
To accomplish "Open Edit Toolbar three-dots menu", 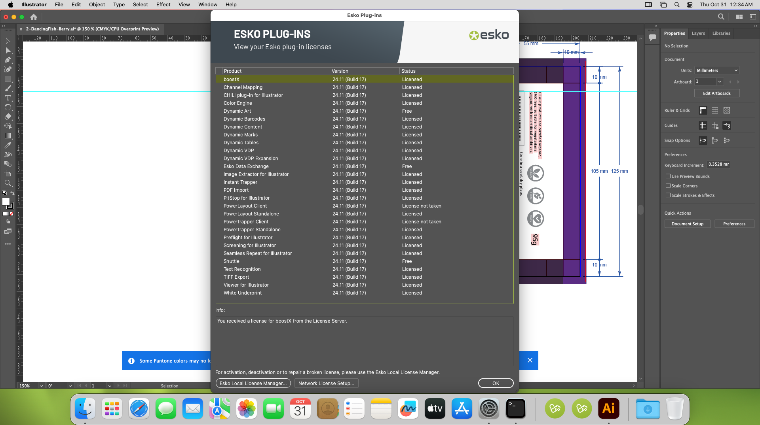I will click(8, 244).
